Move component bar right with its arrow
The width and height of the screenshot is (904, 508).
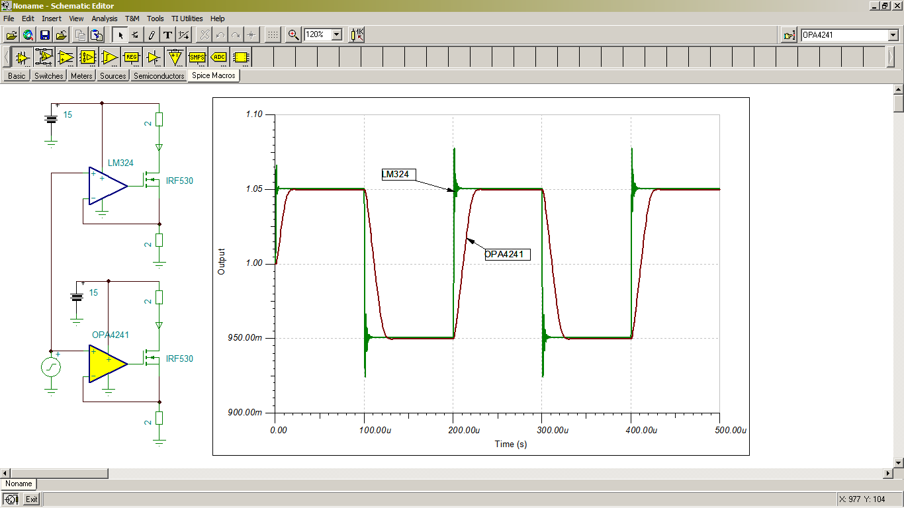tap(891, 58)
